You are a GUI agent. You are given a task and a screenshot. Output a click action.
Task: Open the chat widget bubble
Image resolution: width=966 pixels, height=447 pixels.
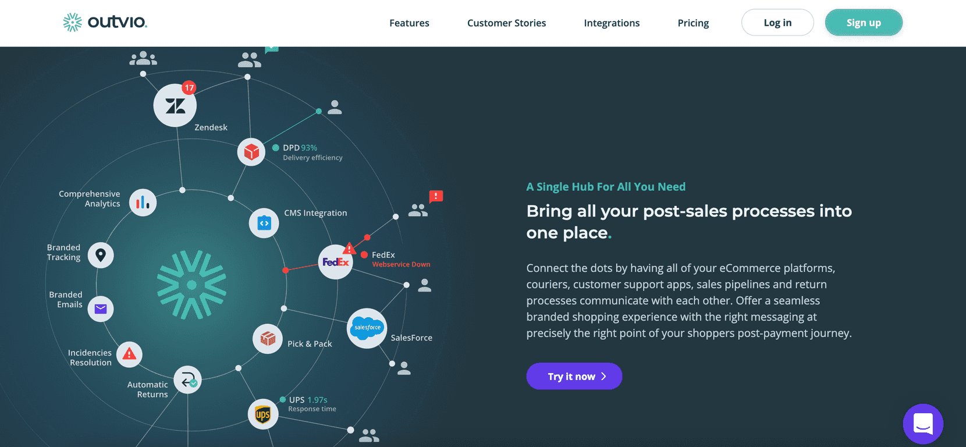923,424
